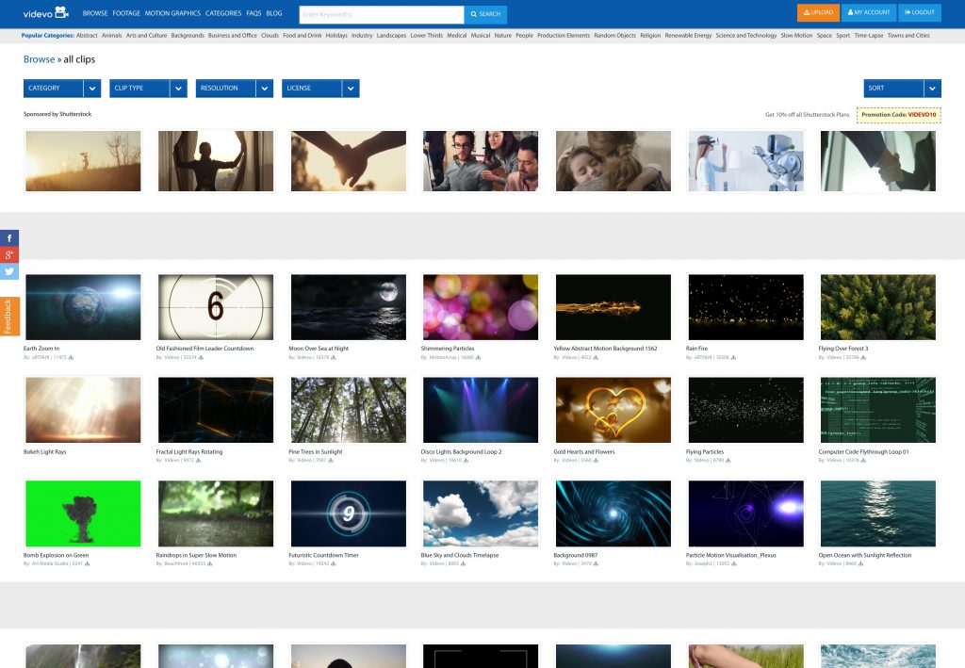This screenshot has width=965, height=668.
Task: Open Shimmering Particles clip thumbnail
Action: point(481,307)
